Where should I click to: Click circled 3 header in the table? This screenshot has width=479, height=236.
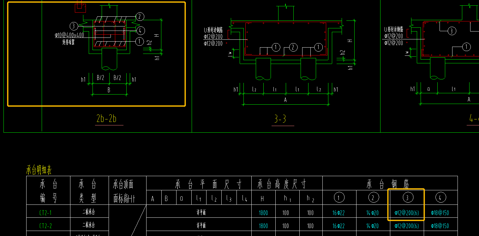click(x=407, y=198)
